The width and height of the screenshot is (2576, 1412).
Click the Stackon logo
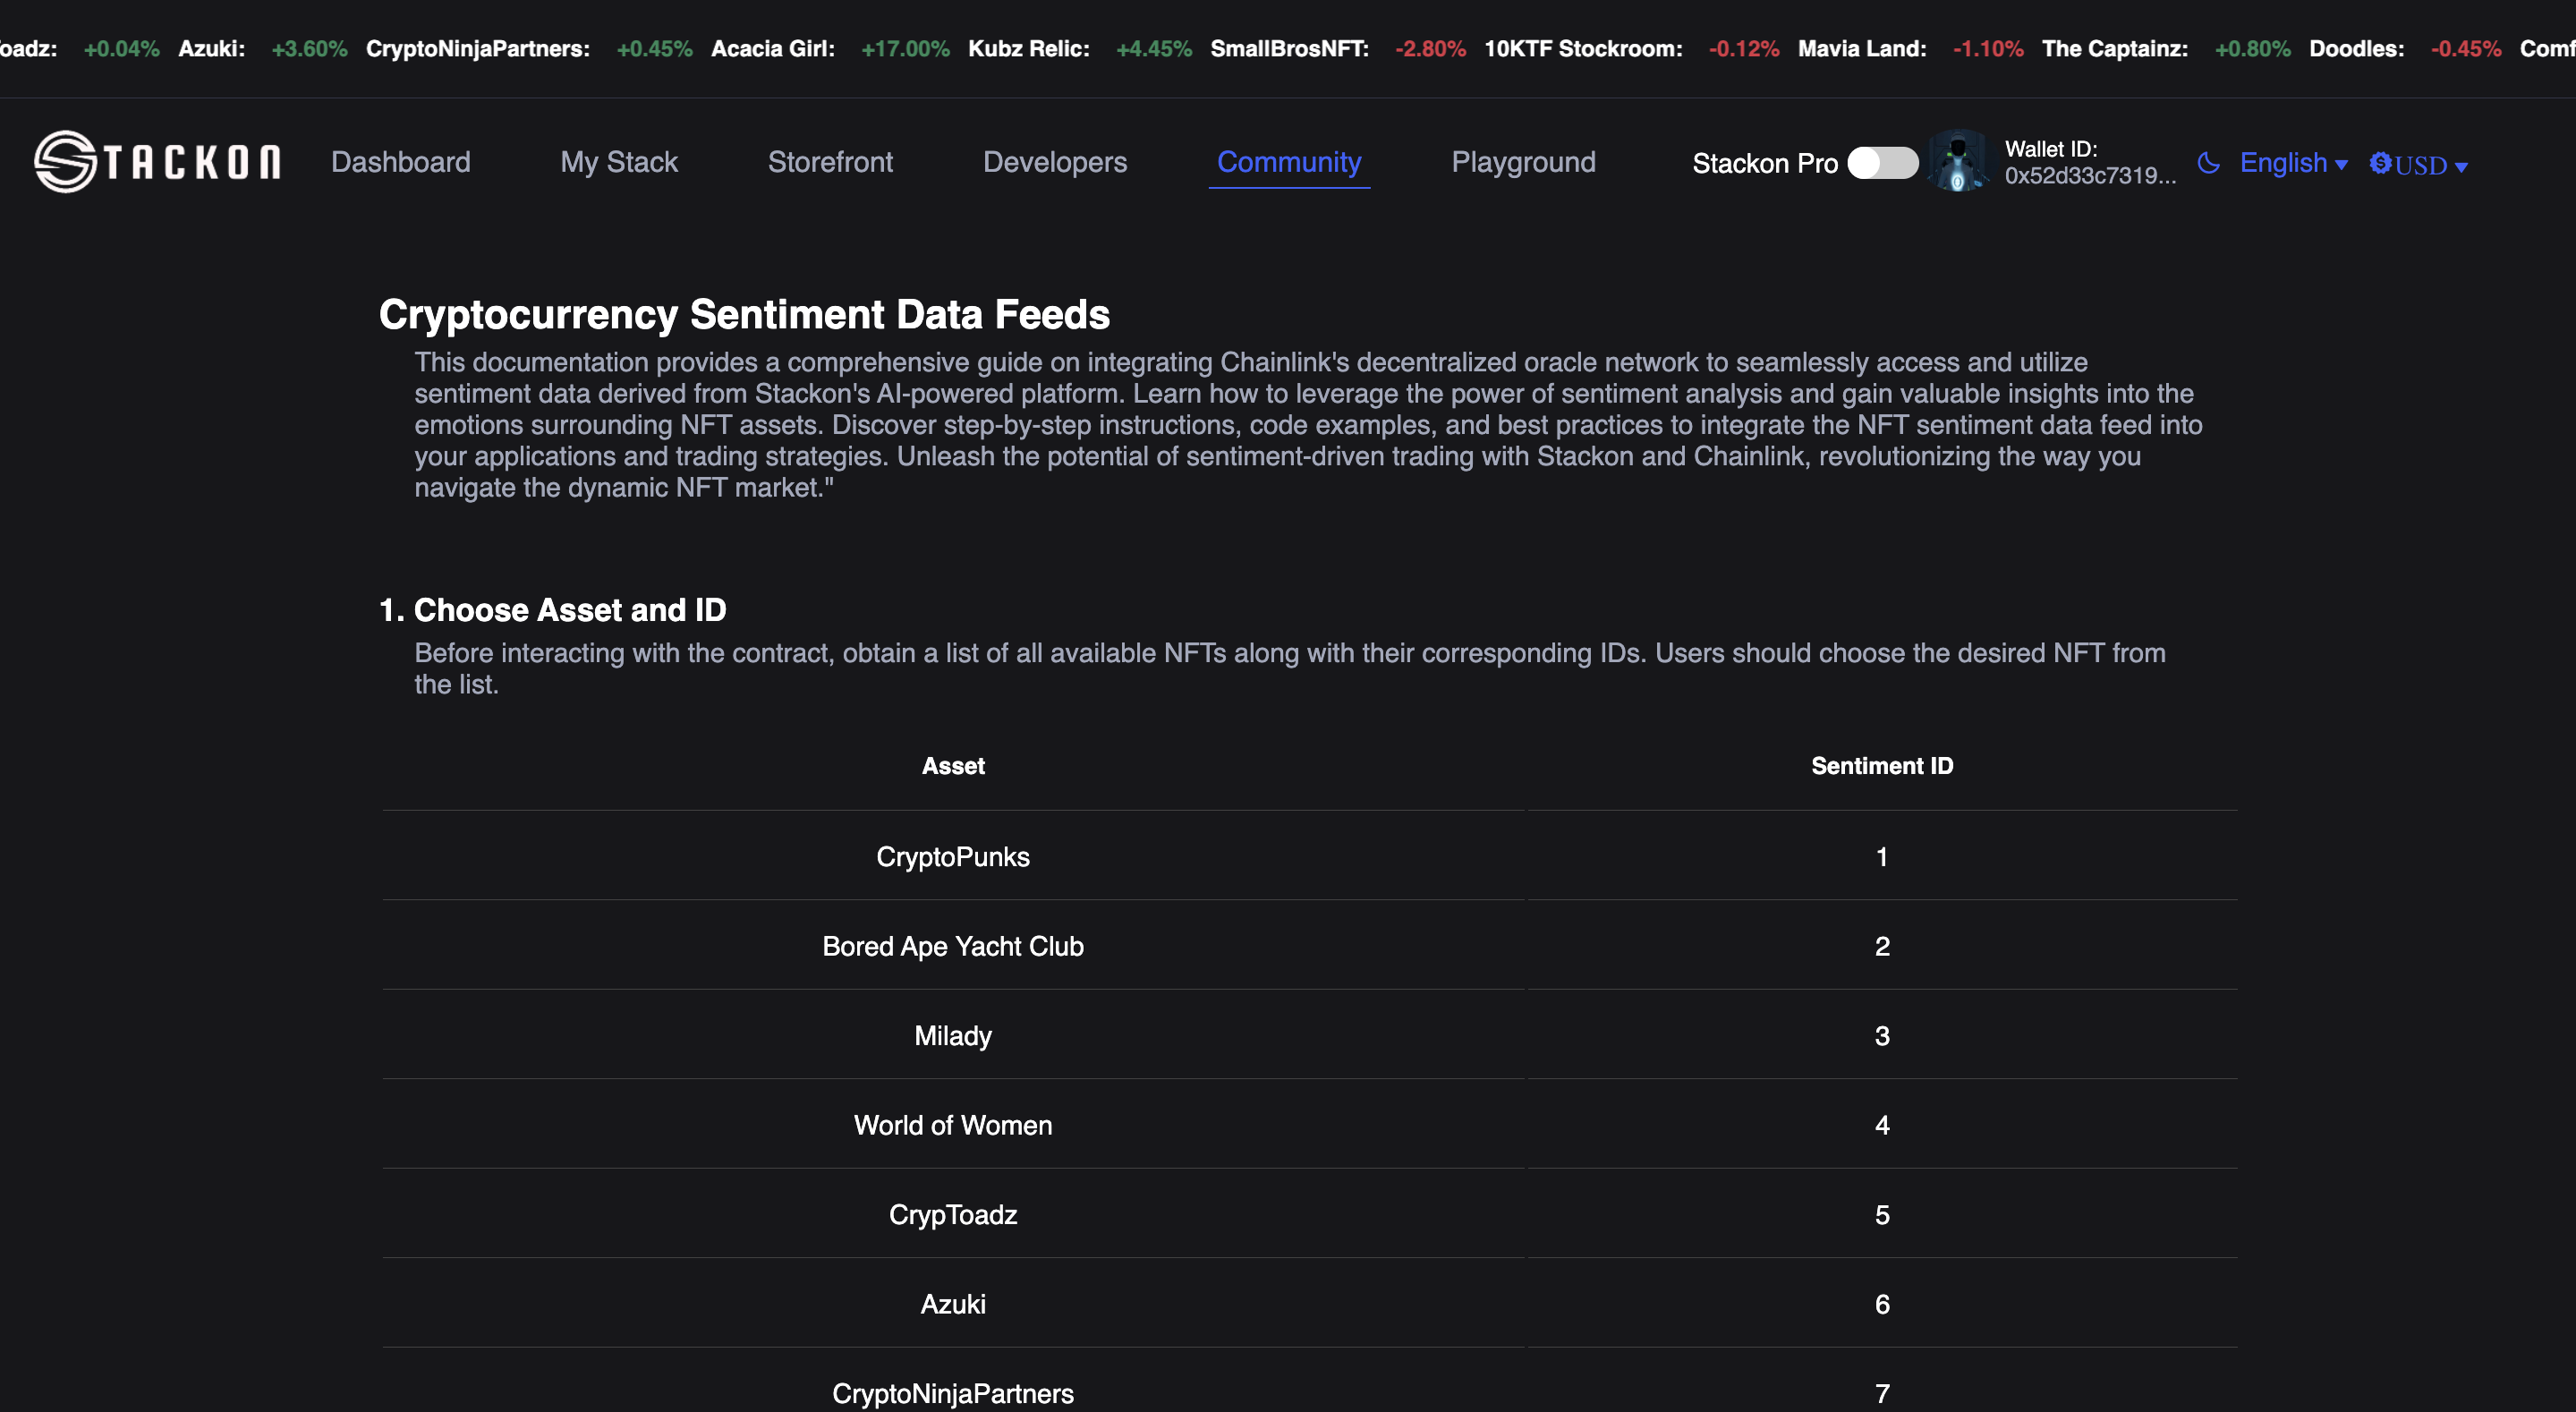tap(157, 162)
